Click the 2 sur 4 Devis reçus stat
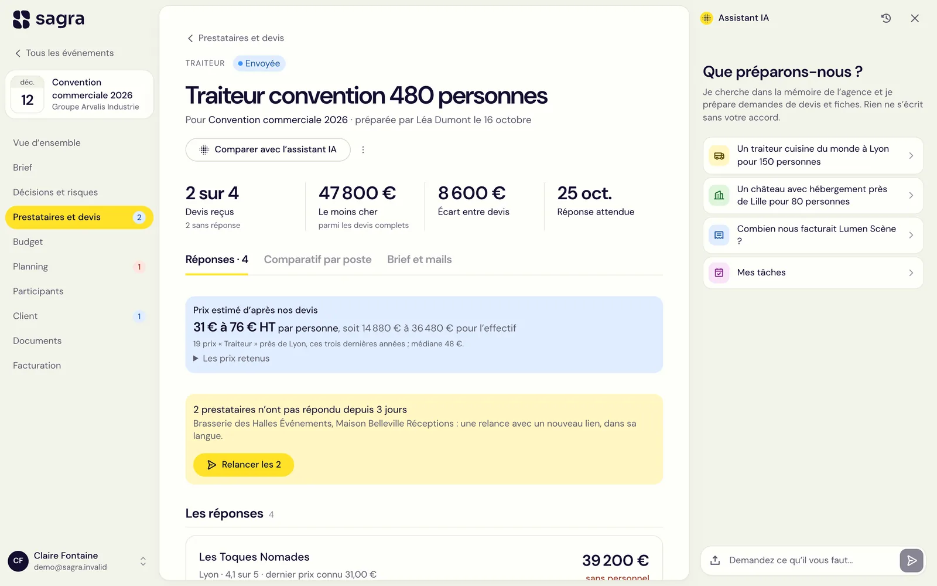 213,206
